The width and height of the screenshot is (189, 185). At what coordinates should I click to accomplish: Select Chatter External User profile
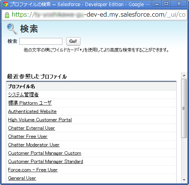[31, 128]
